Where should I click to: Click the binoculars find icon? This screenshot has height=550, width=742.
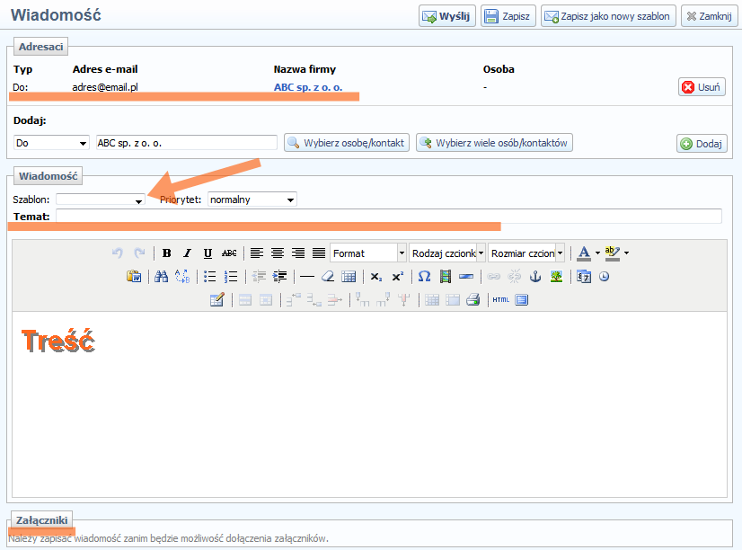point(162,277)
